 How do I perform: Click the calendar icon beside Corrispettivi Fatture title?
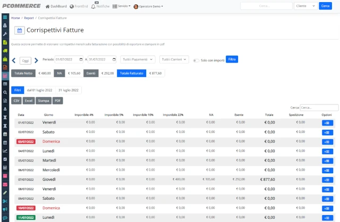coord(20,30)
